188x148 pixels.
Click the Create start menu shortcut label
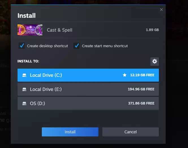[x=105, y=46]
